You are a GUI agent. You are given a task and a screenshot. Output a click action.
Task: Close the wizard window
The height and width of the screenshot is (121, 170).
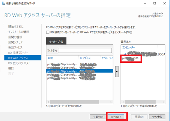[165, 3]
